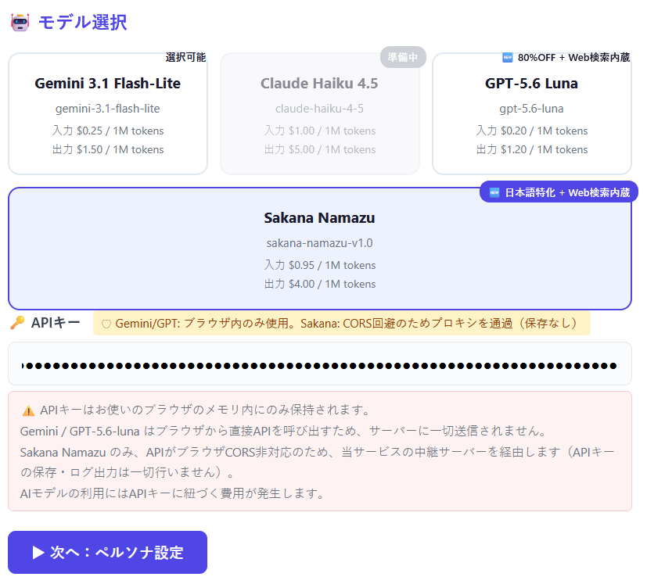
Task: Click the claude-haiku-4-5 model ID
Action: (320, 109)
